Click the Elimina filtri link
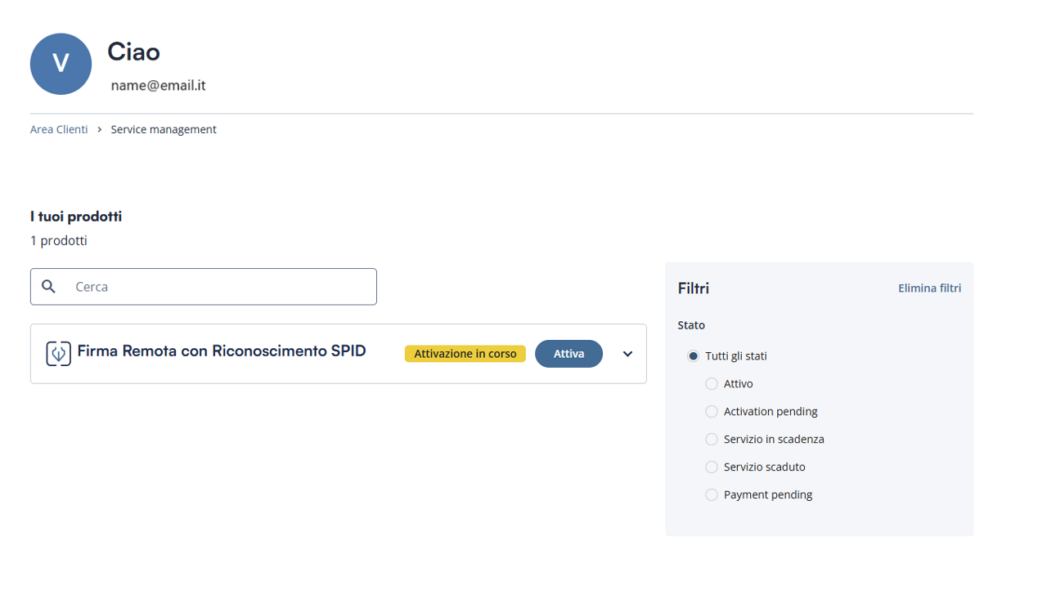The height and width of the screenshot is (608, 1047). pos(929,288)
